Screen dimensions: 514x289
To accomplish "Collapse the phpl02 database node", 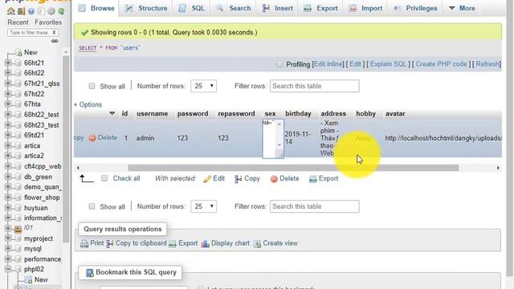I will pos(8,270).
